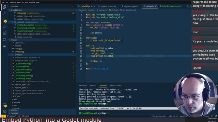
Task: Open the Go menu
Action: [x=22, y=2]
